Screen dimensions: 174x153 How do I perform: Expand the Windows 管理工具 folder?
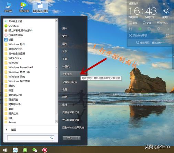[17, 72]
